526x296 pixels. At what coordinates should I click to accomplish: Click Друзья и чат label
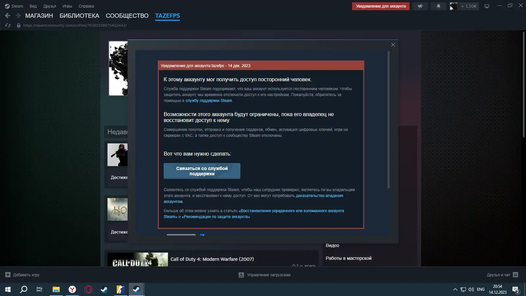[498, 275]
